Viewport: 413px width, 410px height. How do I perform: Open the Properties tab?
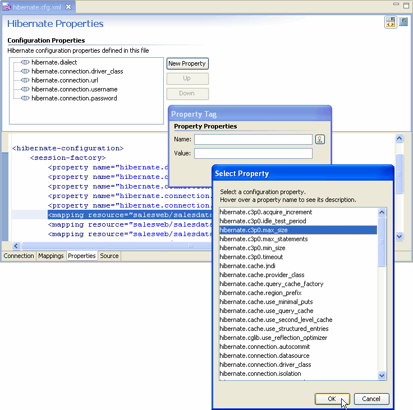click(x=82, y=256)
